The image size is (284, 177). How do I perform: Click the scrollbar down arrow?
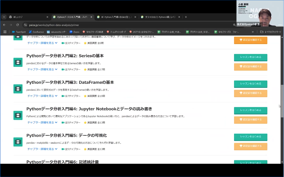tap(282, 162)
